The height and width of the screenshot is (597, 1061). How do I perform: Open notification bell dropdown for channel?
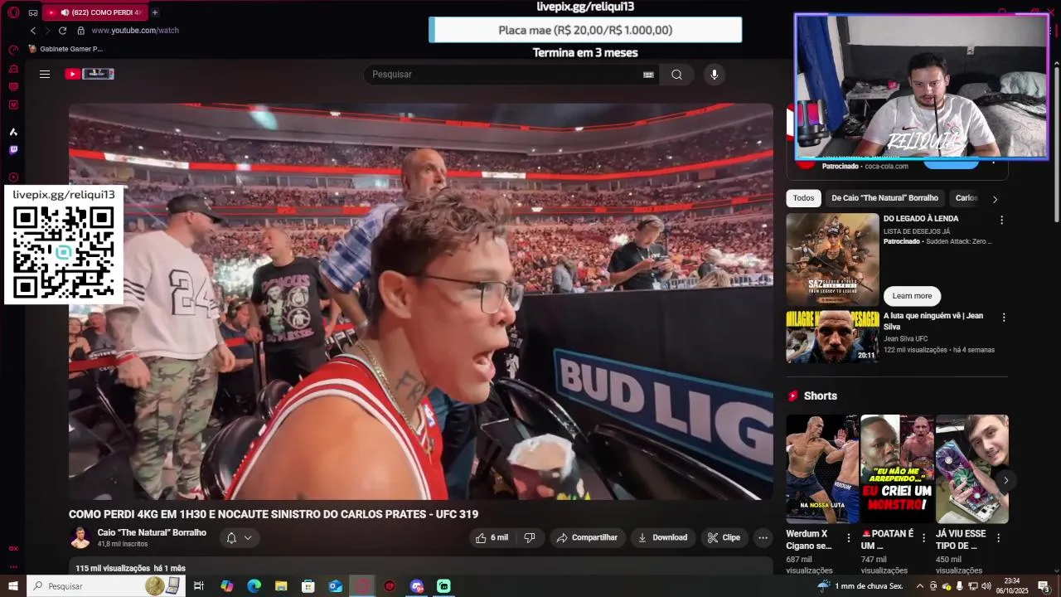pos(239,537)
